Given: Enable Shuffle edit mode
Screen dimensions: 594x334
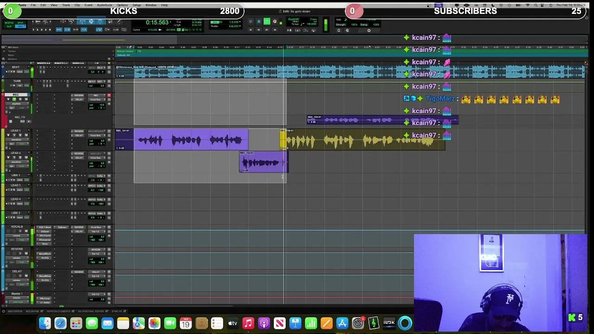Looking at the screenshot, I should (9, 23).
